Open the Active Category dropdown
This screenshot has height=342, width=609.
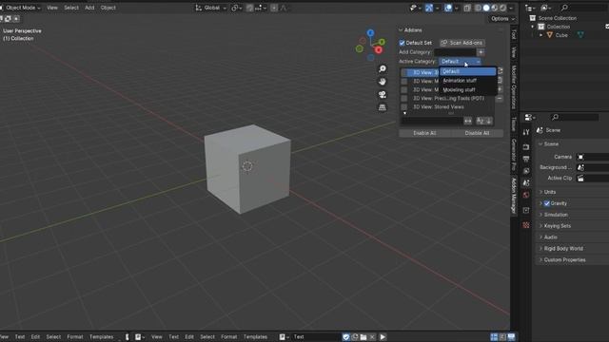pyautogui.click(x=461, y=61)
